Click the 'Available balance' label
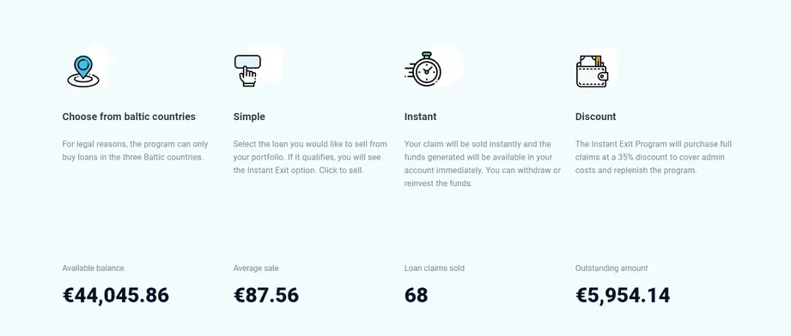The height and width of the screenshot is (336, 791). (93, 268)
